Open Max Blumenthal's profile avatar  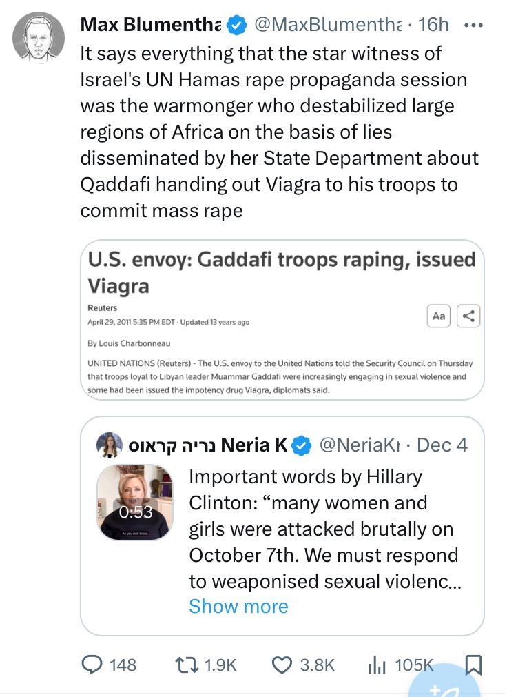39,38
